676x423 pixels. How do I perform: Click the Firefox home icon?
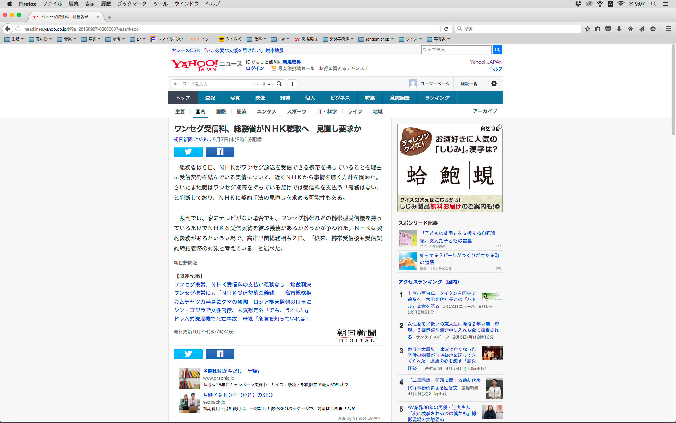630,29
